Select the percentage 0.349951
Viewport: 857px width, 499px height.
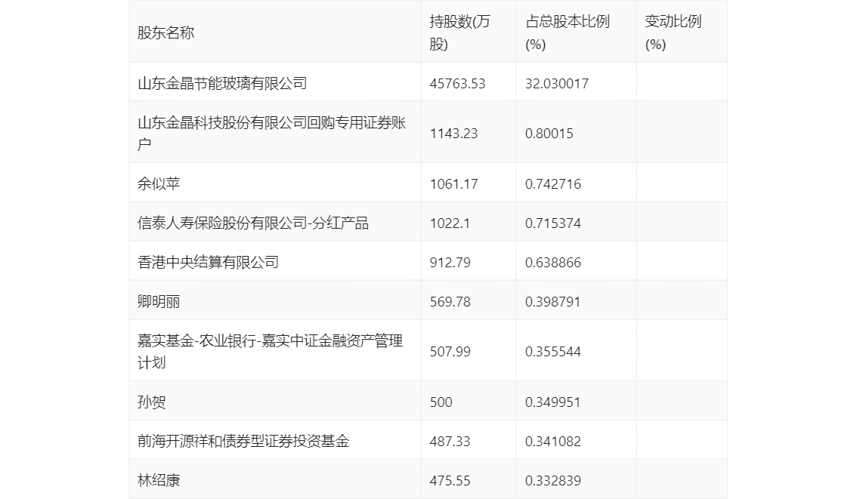[553, 402]
